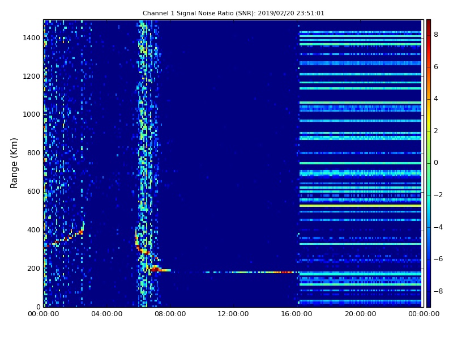Click the colorbar label 2
Screen dimensions: 453x340
436,131
